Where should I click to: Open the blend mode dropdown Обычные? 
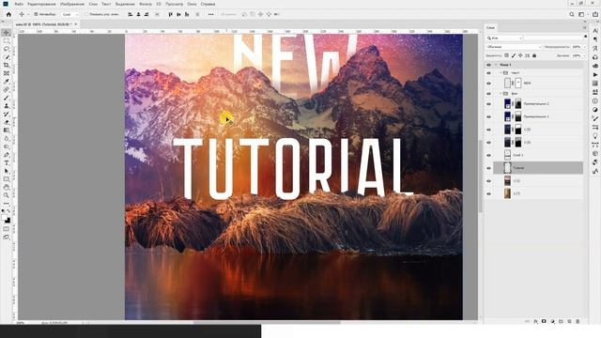pyautogui.click(x=514, y=47)
